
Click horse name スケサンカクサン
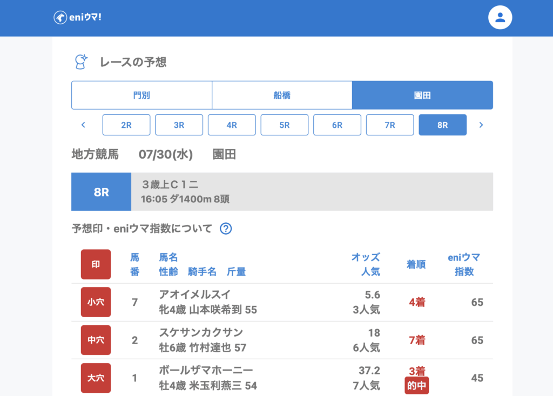click(201, 332)
